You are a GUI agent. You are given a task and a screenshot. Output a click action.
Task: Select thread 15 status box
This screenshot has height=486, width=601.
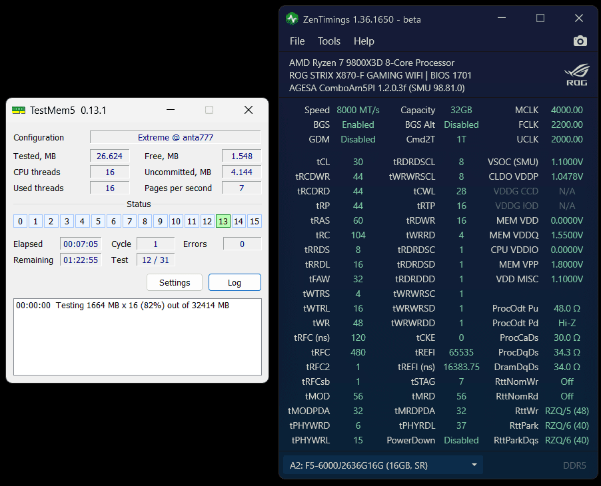point(255,221)
